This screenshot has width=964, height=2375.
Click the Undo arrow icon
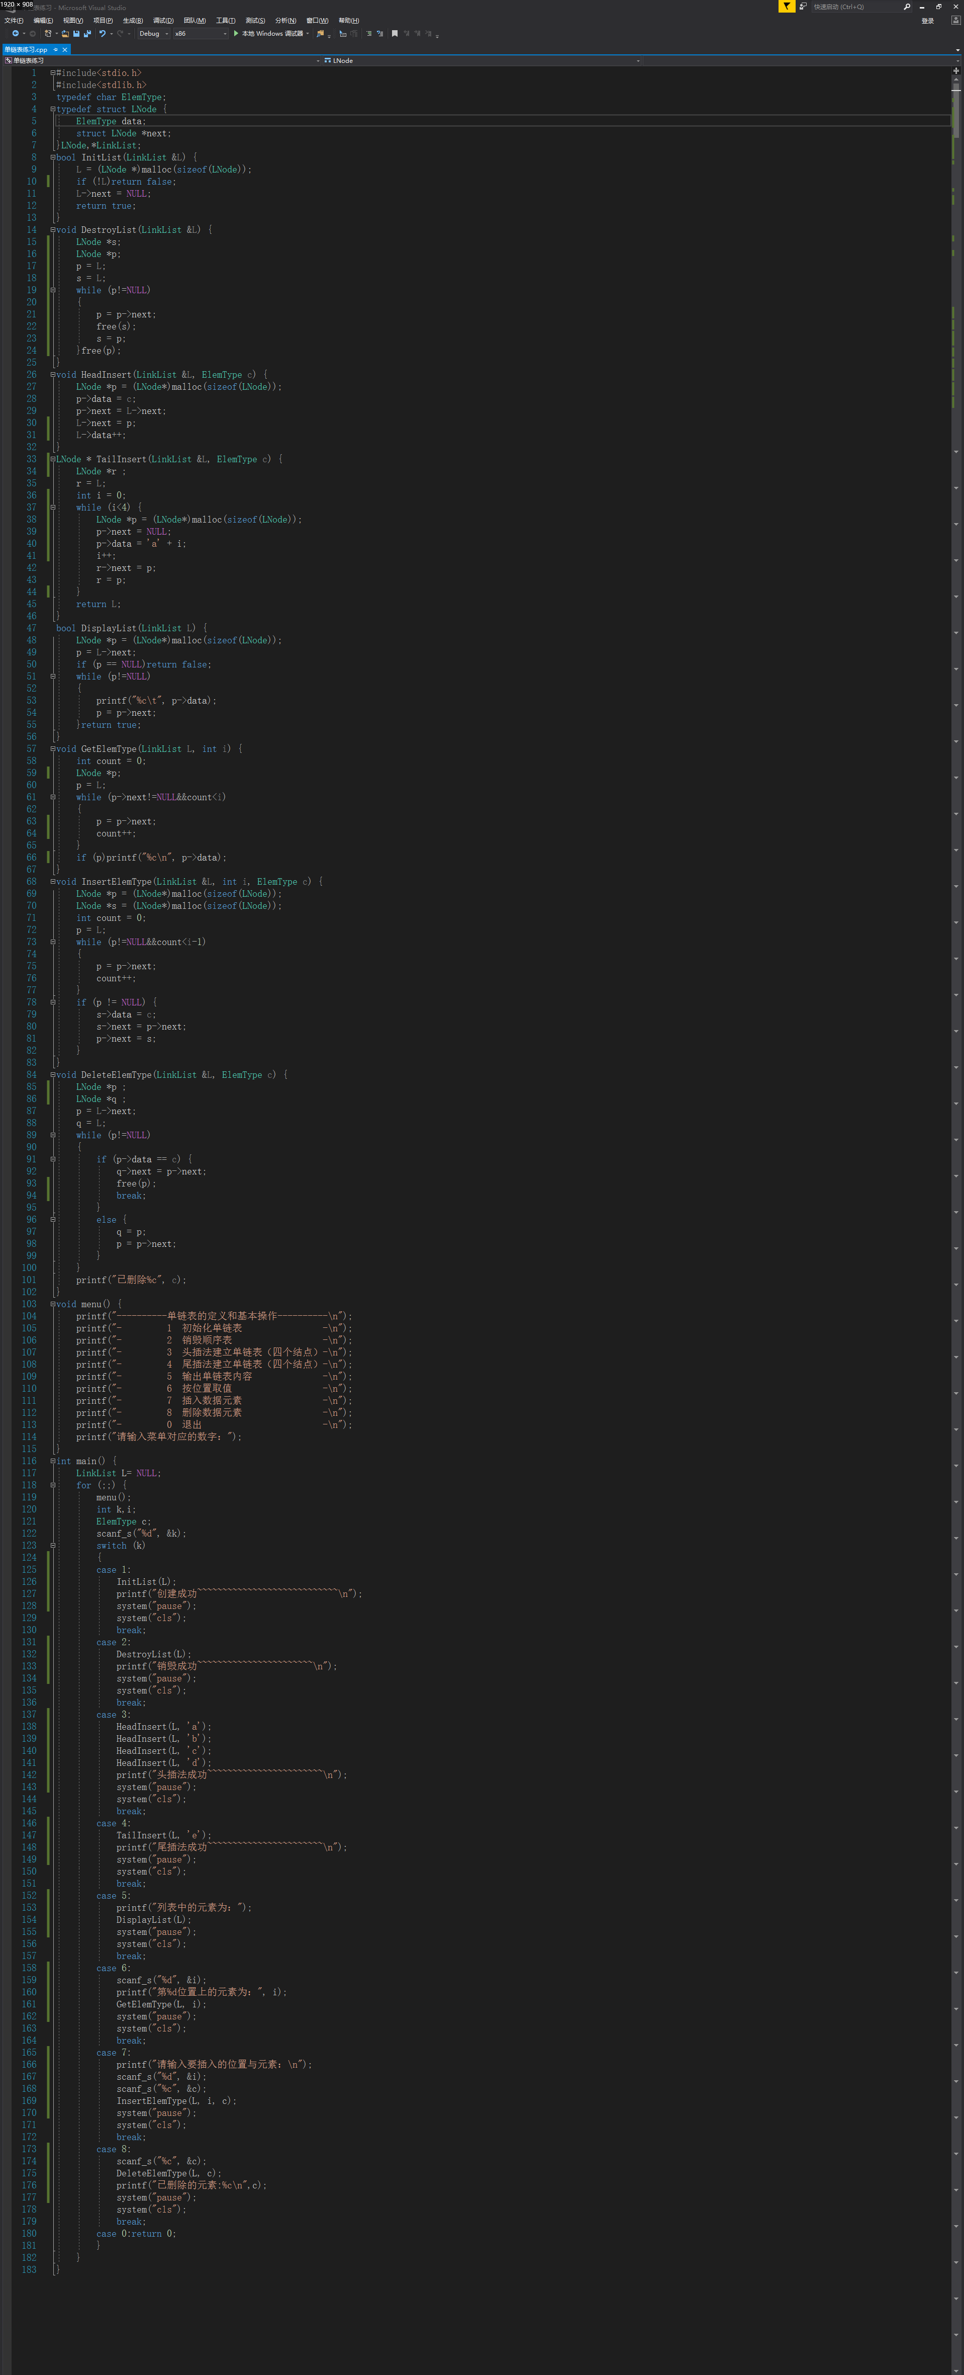(103, 33)
